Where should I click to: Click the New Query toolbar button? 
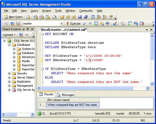(14, 17)
